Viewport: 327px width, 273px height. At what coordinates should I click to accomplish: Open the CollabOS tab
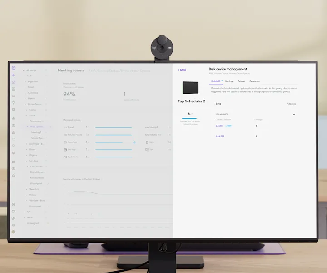pos(216,81)
